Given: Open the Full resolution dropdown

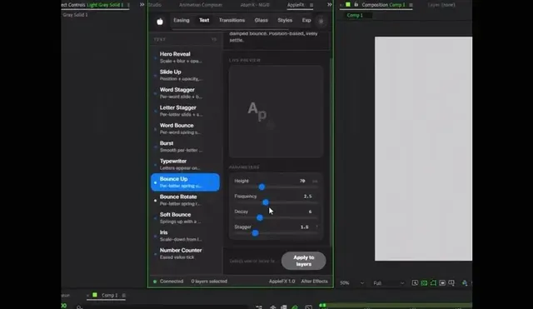Looking at the screenshot, I should pyautogui.click(x=389, y=283).
